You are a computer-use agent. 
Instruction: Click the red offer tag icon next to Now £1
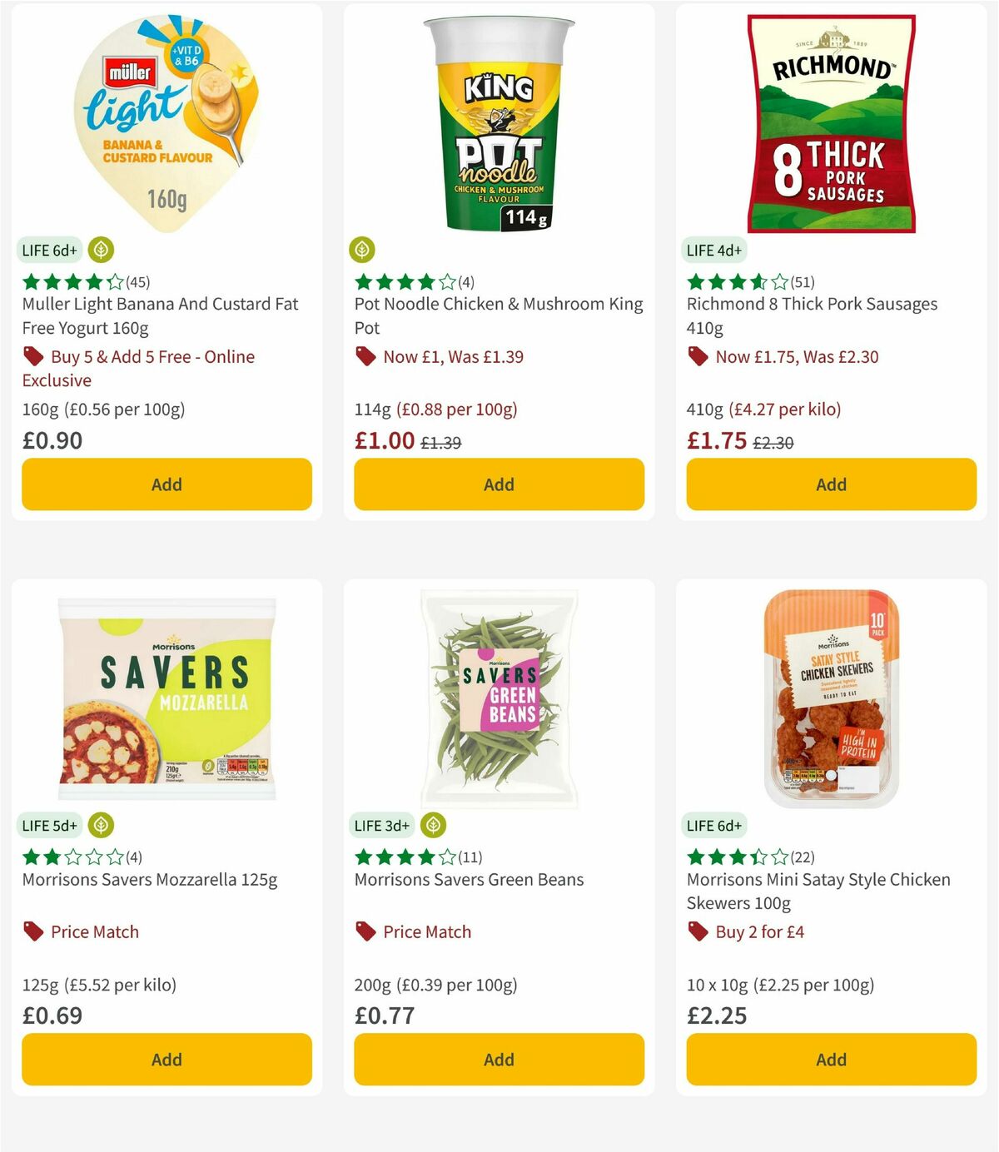(365, 356)
